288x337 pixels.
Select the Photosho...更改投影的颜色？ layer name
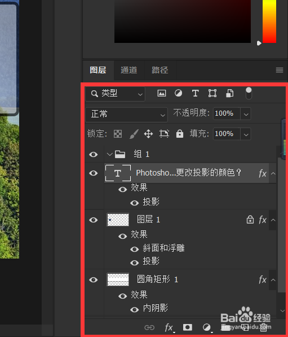[189, 173]
